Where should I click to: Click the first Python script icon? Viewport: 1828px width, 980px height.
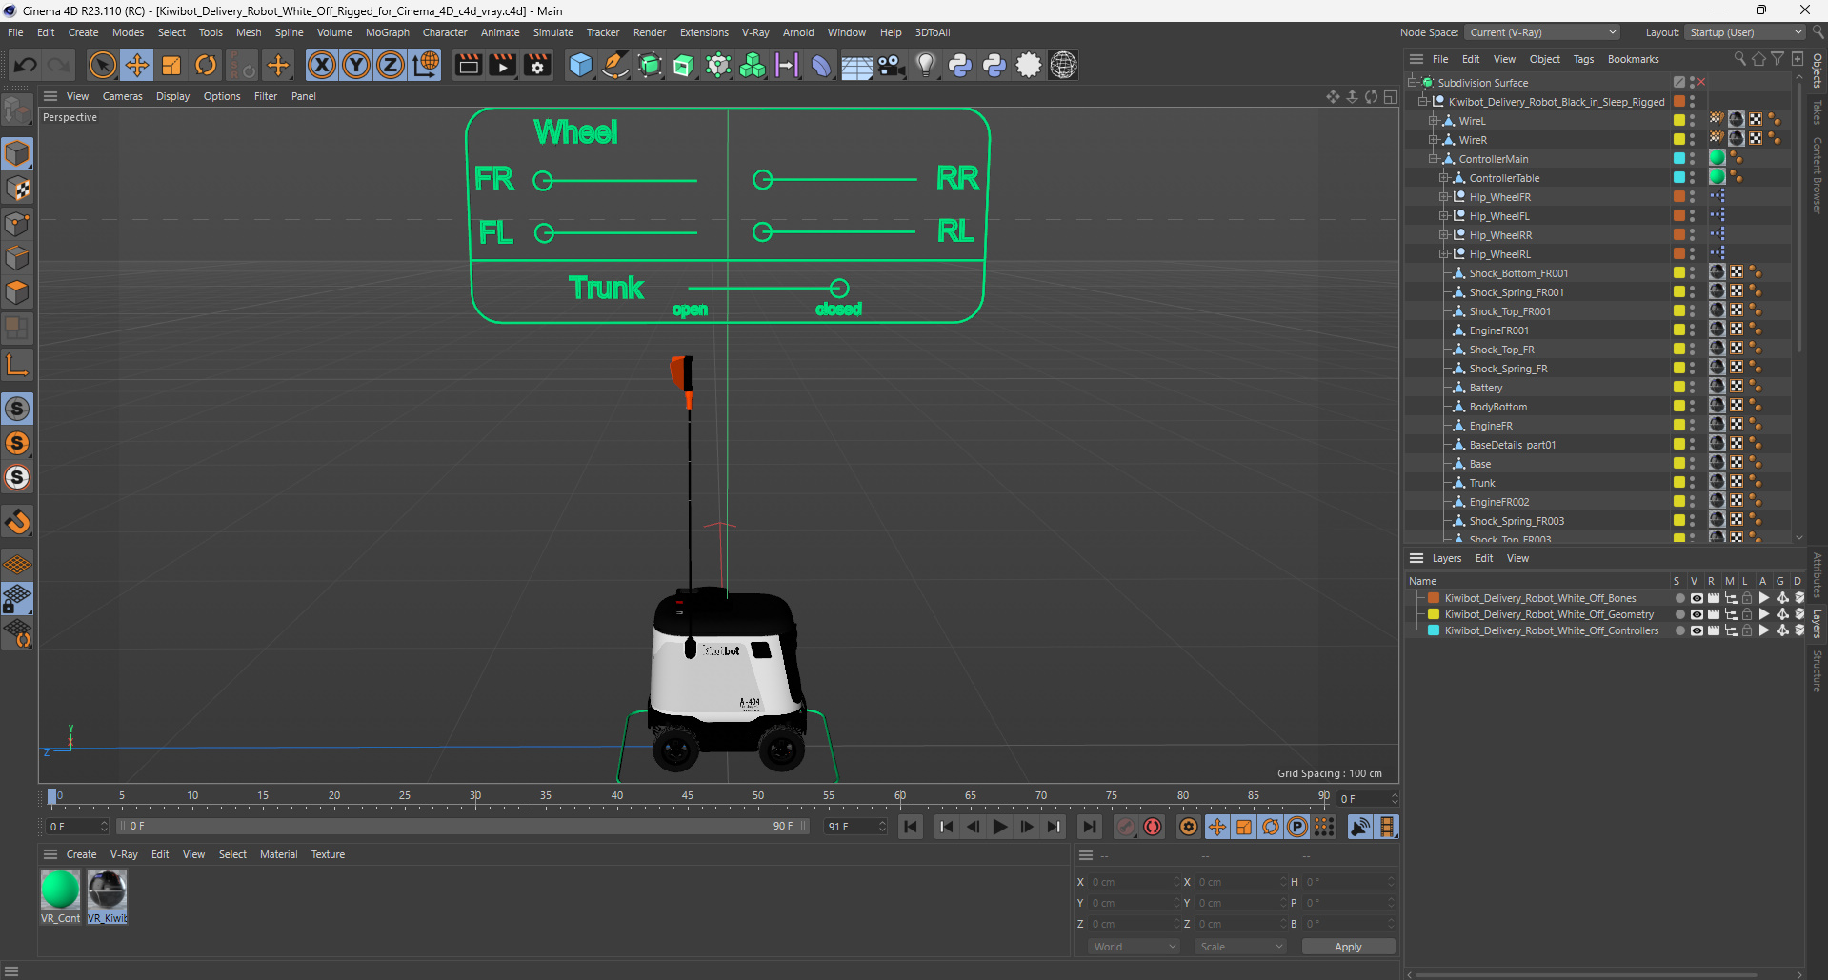coord(960,65)
